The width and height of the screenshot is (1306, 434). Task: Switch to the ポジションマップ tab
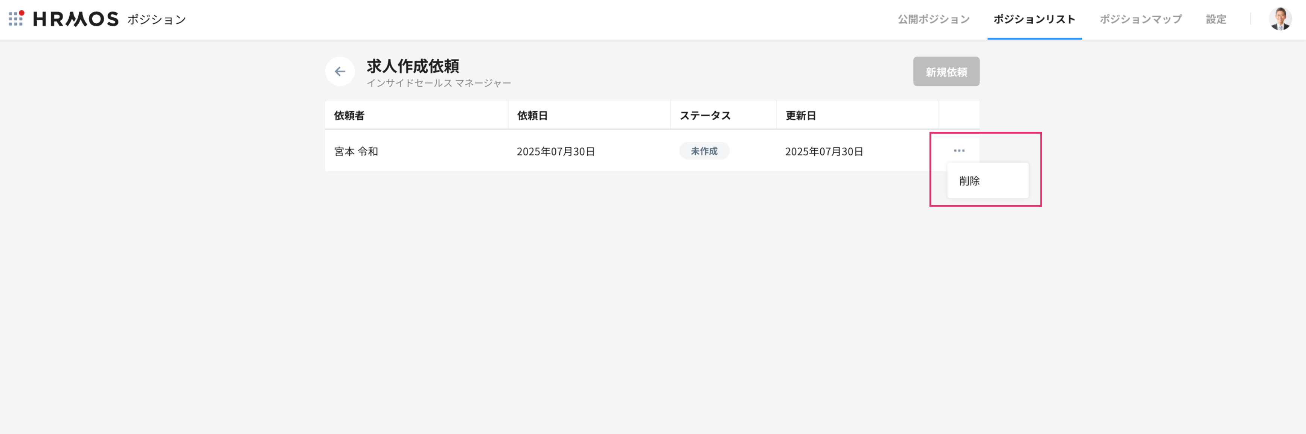pos(1140,19)
